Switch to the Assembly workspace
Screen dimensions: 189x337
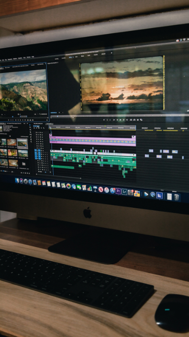[63, 58]
